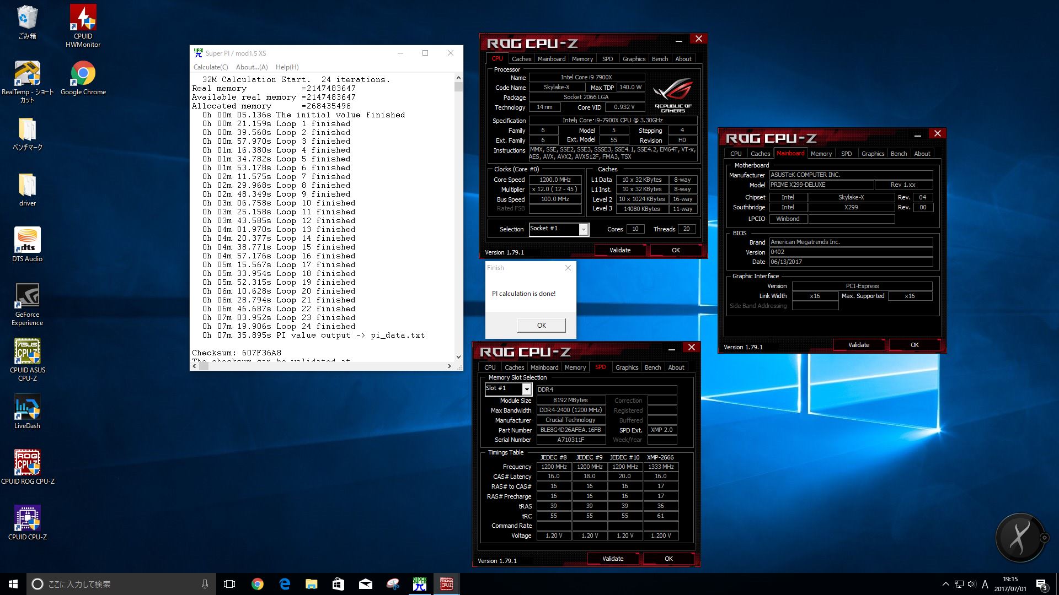The width and height of the screenshot is (1059, 595).
Task: Open Help menu in Super PI
Action: click(287, 67)
